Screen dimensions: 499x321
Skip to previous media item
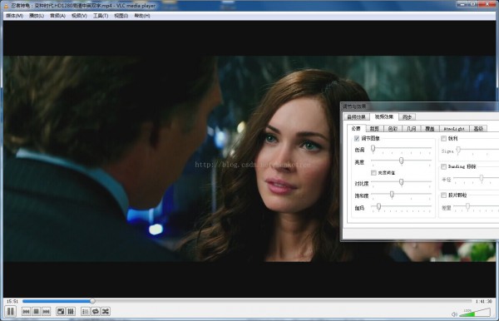point(26,312)
